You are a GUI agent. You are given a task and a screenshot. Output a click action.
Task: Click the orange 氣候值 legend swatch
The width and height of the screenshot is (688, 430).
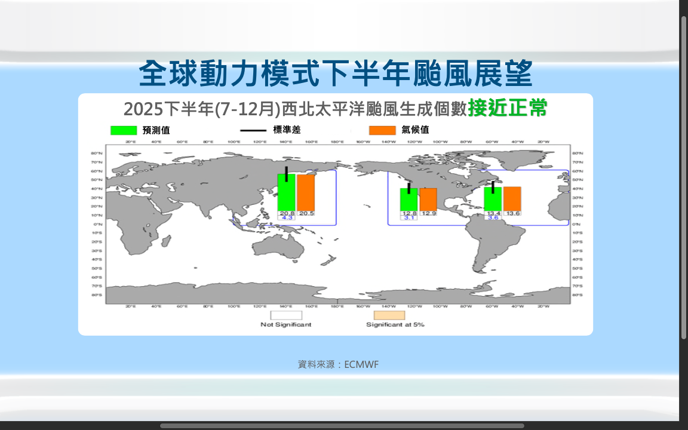coord(382,130)
